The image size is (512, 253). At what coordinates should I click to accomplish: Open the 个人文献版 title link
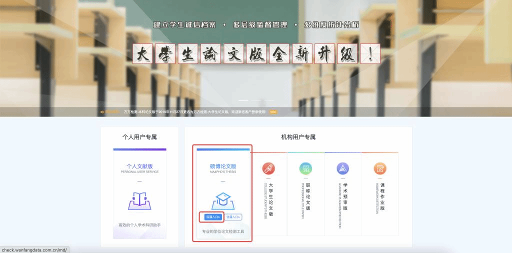click(139, 166)
